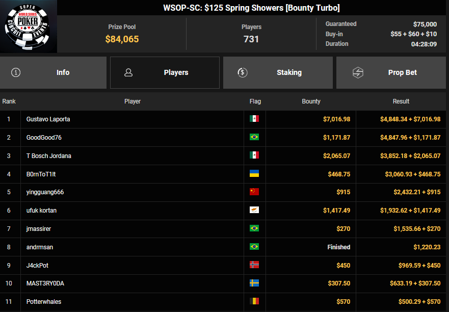Viewport: 449px width, 312px height.
Task: Sort by the Rank column header
Action: [x=9, y=101]
